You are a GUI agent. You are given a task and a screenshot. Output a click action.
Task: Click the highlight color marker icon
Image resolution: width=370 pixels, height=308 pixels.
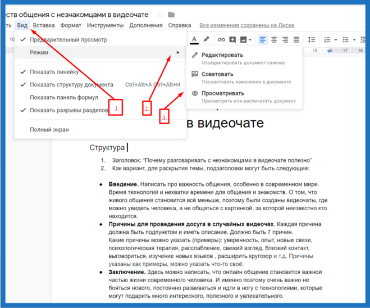tap(206, 39)
